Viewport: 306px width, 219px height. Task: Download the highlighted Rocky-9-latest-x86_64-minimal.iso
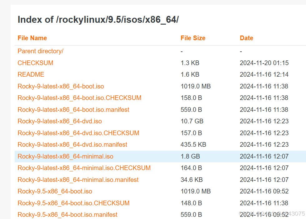click(65, 156)
